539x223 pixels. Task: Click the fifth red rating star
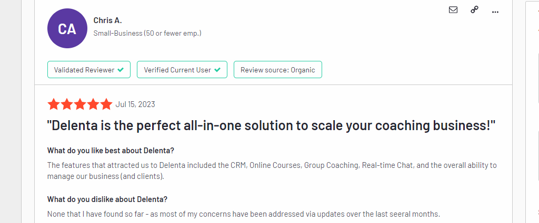[106, 104]
